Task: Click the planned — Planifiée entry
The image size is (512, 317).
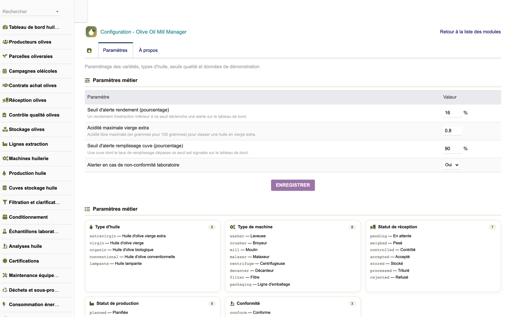Action: coord(109,313)
